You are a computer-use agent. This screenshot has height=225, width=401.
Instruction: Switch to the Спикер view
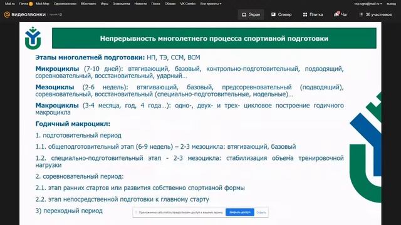coord(281,14)
